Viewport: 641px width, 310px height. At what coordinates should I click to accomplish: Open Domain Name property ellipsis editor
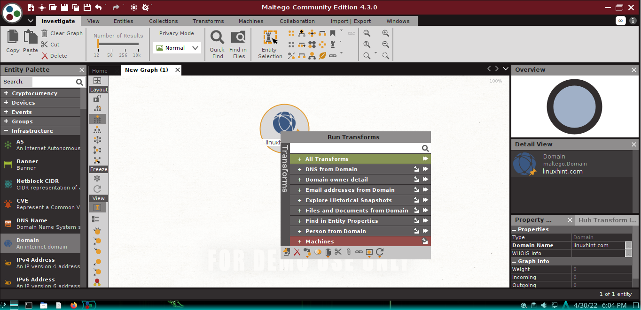tap(628, 245)
